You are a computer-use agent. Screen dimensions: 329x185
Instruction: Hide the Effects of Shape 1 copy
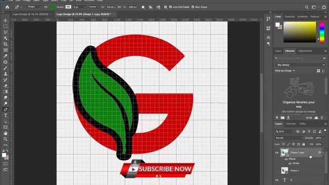(286, 159)
